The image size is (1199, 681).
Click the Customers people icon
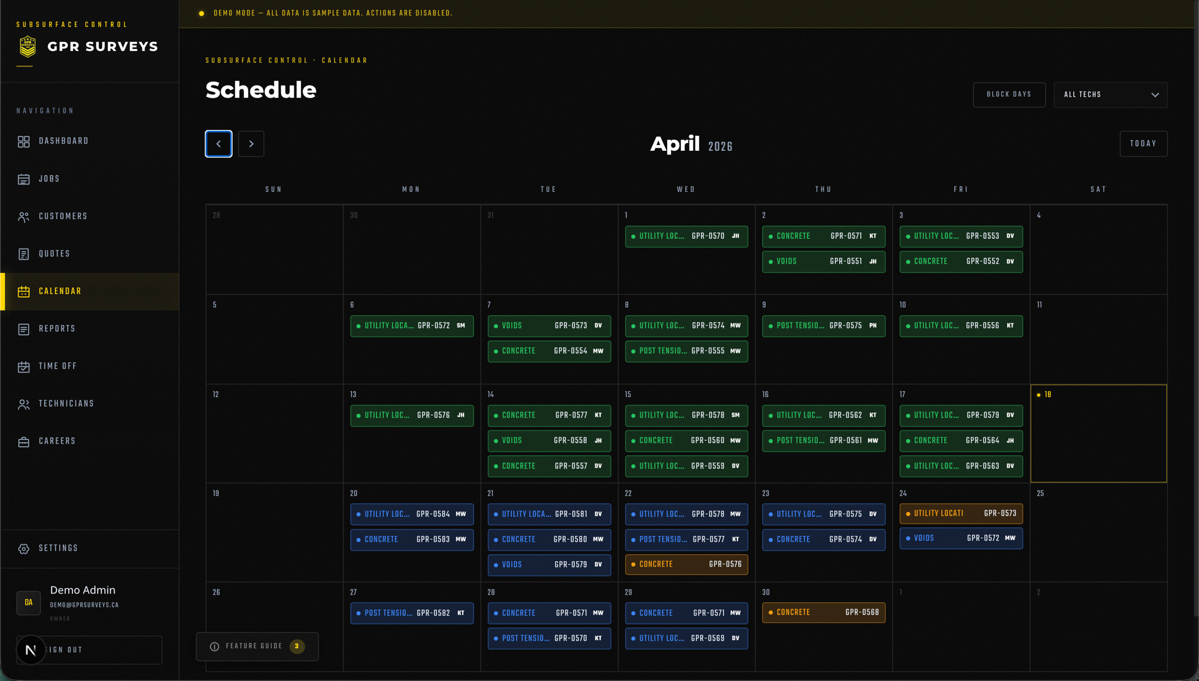[23, 217]
